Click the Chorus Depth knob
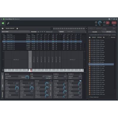Image resolution: width=118 pixels, height=118 pixels. click(80, 88)
